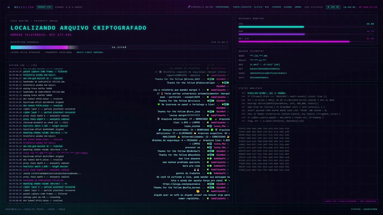
Task: Click the HELLS//OS logo icon
Action: 8,7
